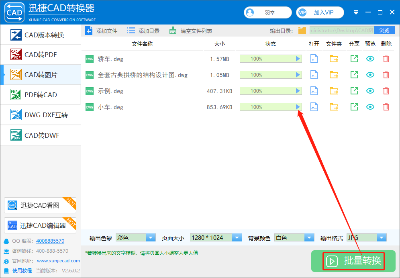400x278 pixels.
Task: Select file name 全套古典拱桥的结构设计图.dwg
Action: (x=143, y=75)
